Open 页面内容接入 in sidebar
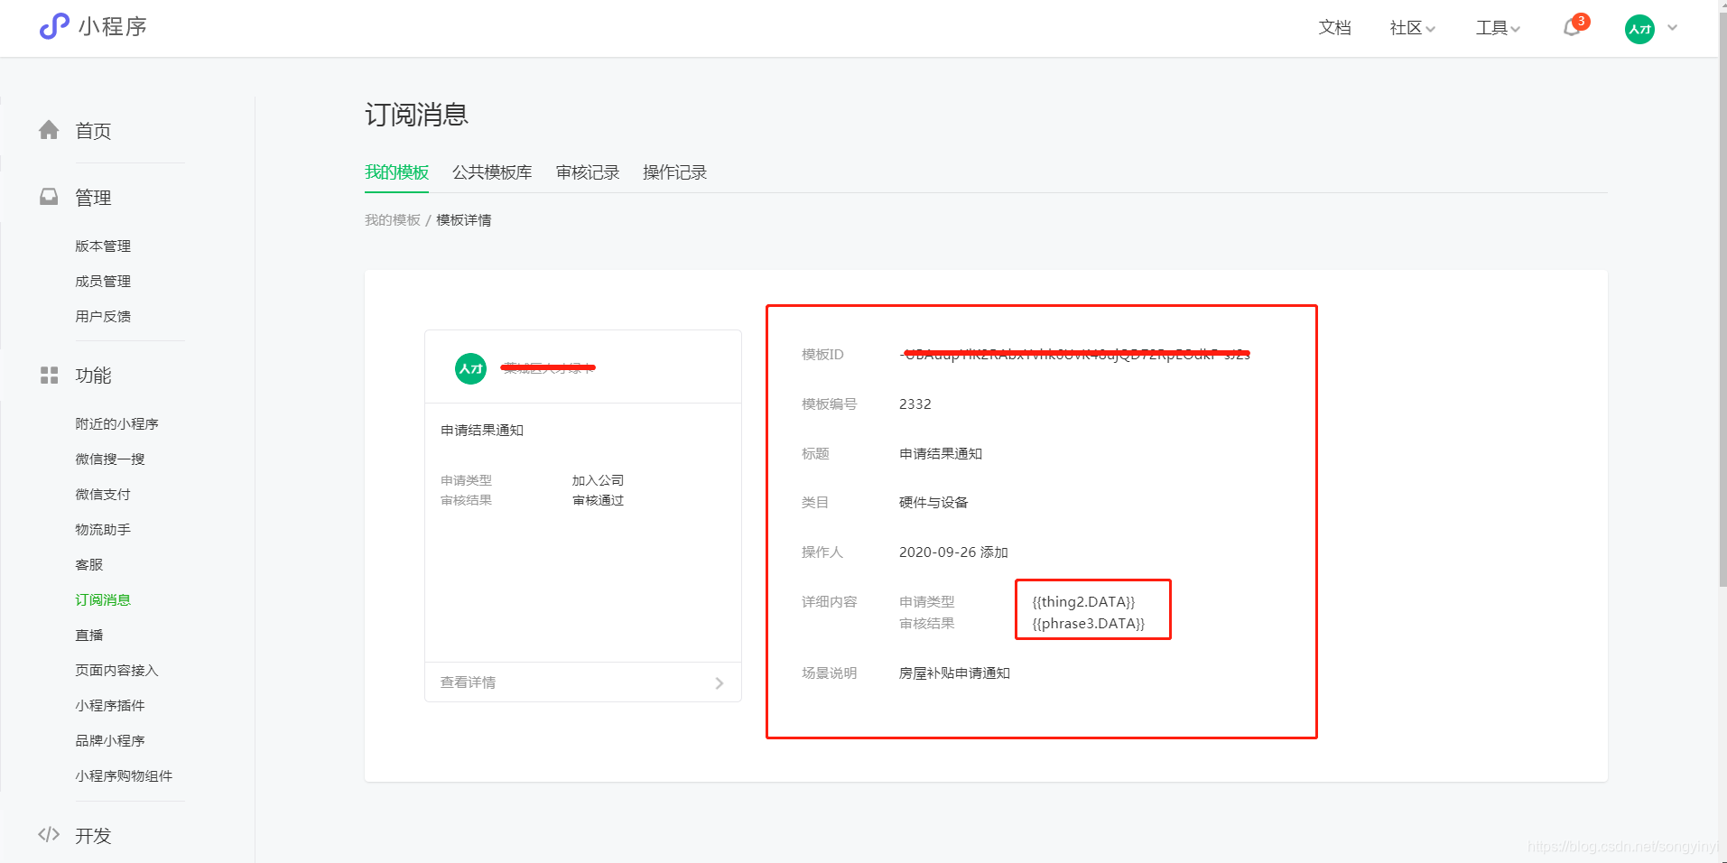The image size is (1727, 863). pyautogui.click(x=116, y=670)
